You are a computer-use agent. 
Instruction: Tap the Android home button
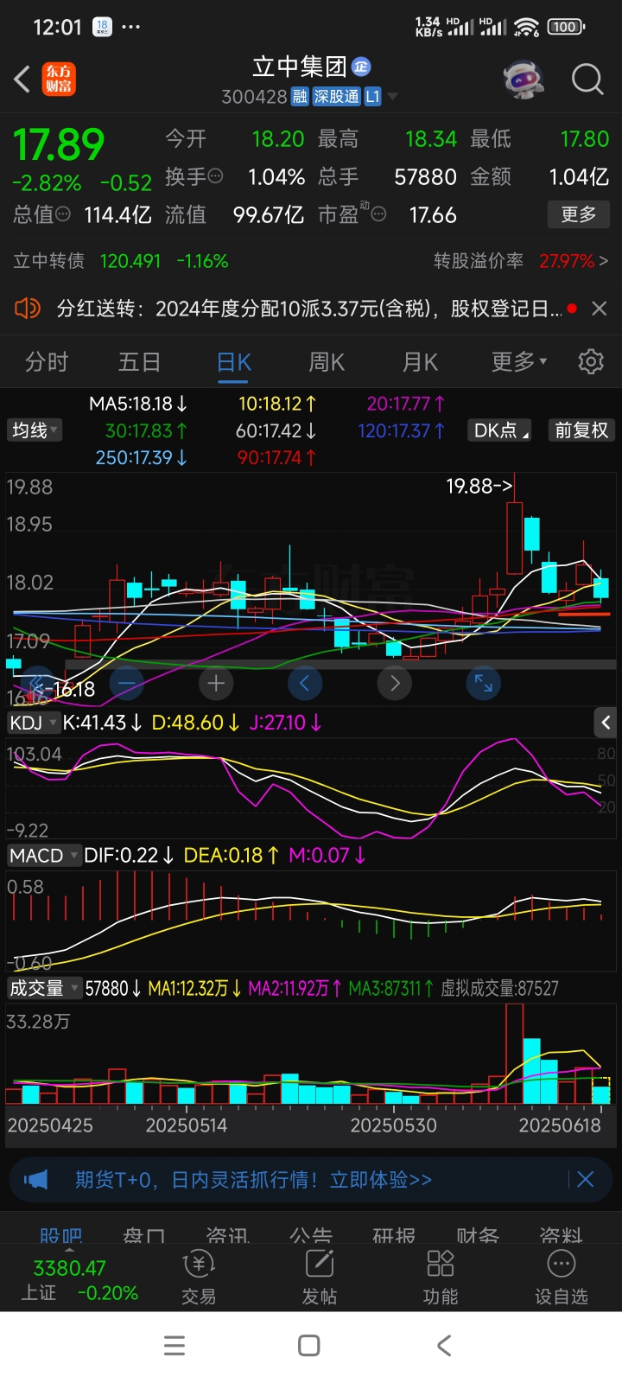pyautogui.click(x=309, y=1346)
